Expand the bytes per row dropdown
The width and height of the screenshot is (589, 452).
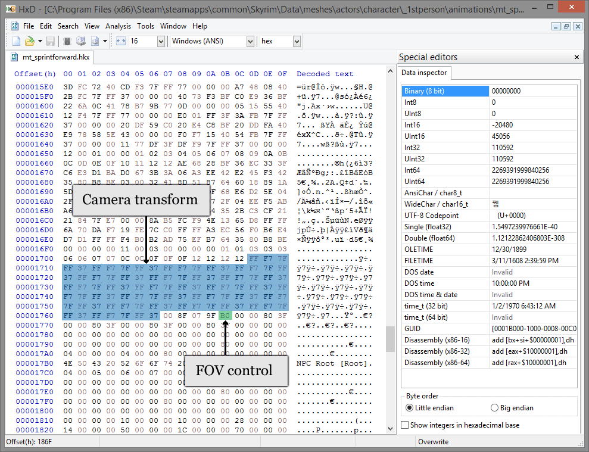161,41
